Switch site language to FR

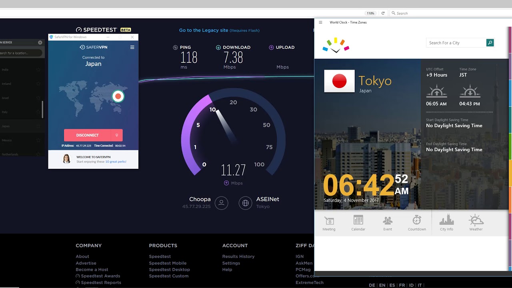coord(402,285)
